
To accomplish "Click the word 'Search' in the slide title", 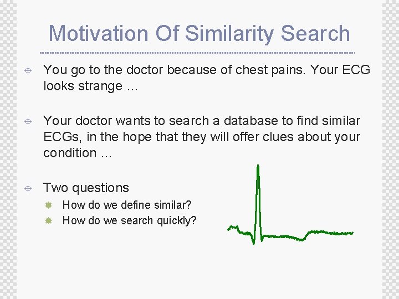I will [x=315, y=33].
